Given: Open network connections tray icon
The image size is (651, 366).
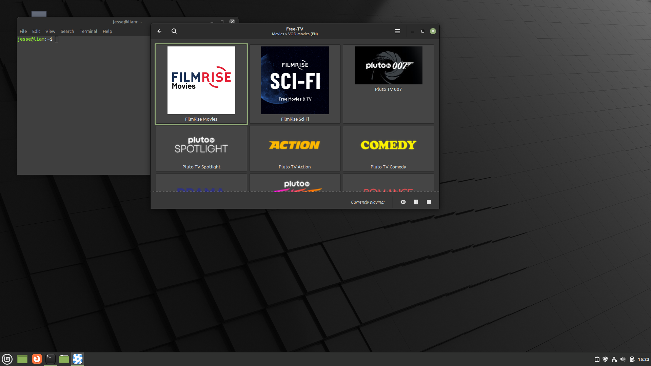Looking at the screenshot, I should pyautogui.click(x=614, y=359).
